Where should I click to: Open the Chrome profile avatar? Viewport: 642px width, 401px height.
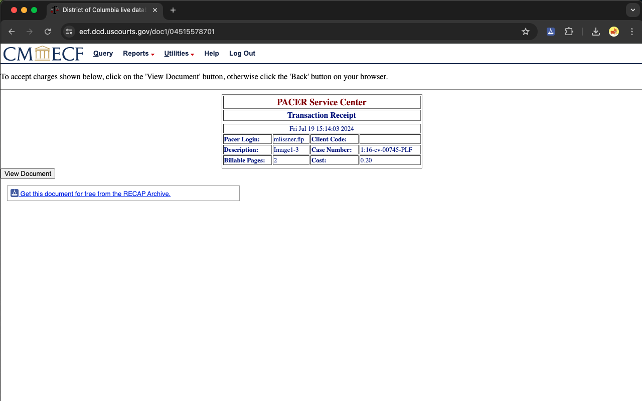[x=614, y=32]
